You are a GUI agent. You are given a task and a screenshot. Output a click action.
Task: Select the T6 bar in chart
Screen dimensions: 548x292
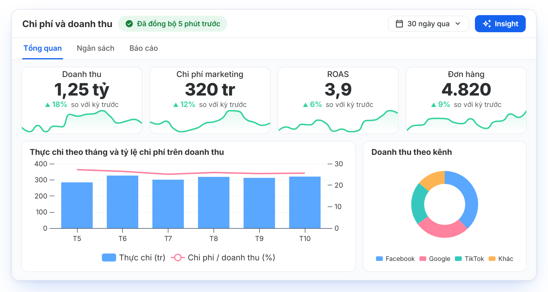[x=122, y=202]
